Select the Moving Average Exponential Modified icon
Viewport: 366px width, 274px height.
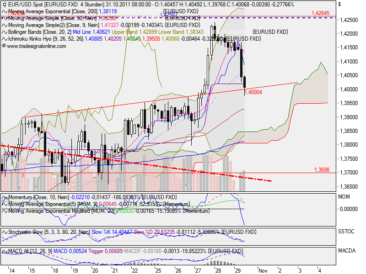[x=4, y=211]
